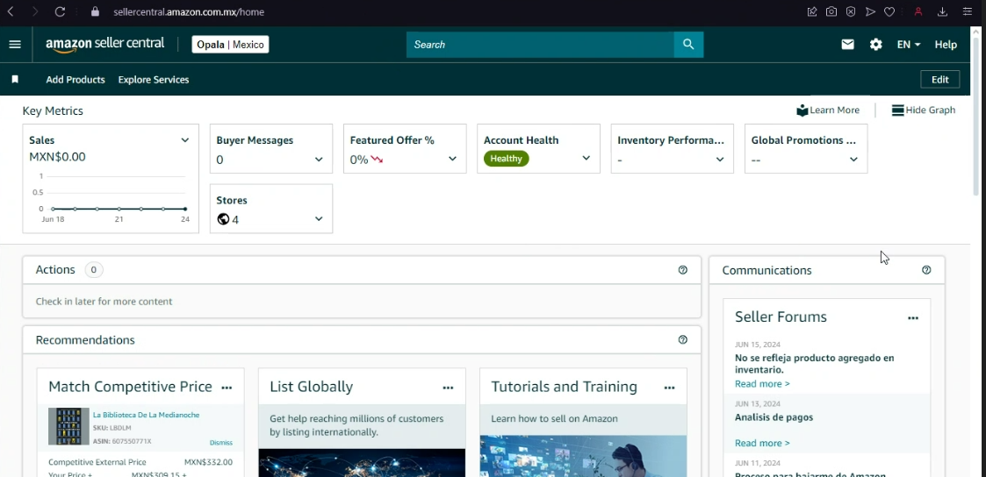This screenshot has height=477, width=986.
Task: Expand the Buyer Messages chevron
Action: click(x=319, y=160)
